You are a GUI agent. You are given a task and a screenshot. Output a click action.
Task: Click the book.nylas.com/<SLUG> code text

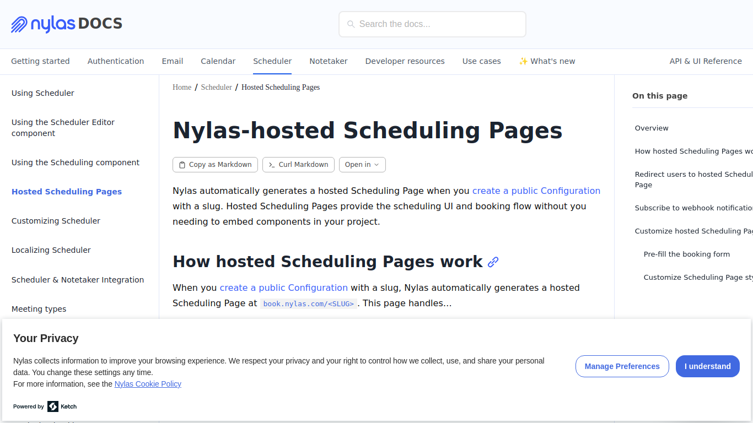pyautogui.click(x=309, y=303)
